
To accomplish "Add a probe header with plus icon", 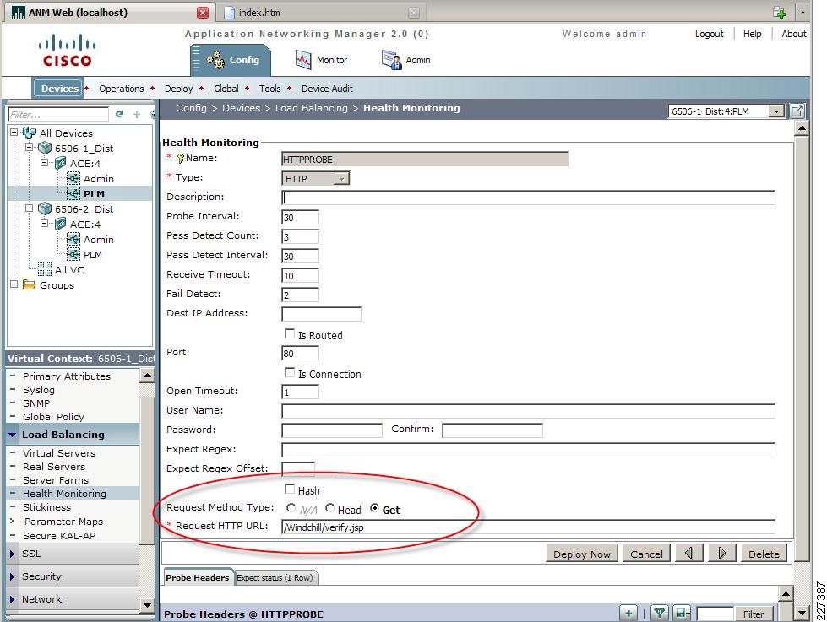I will [628, 613].
